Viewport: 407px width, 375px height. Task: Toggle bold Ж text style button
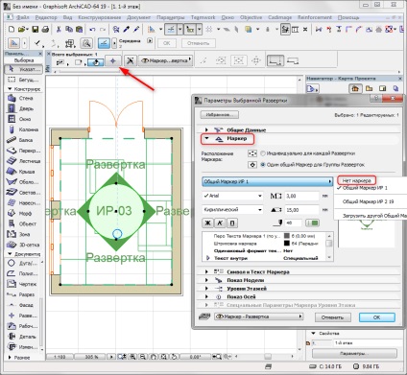(x=207, y=223)
